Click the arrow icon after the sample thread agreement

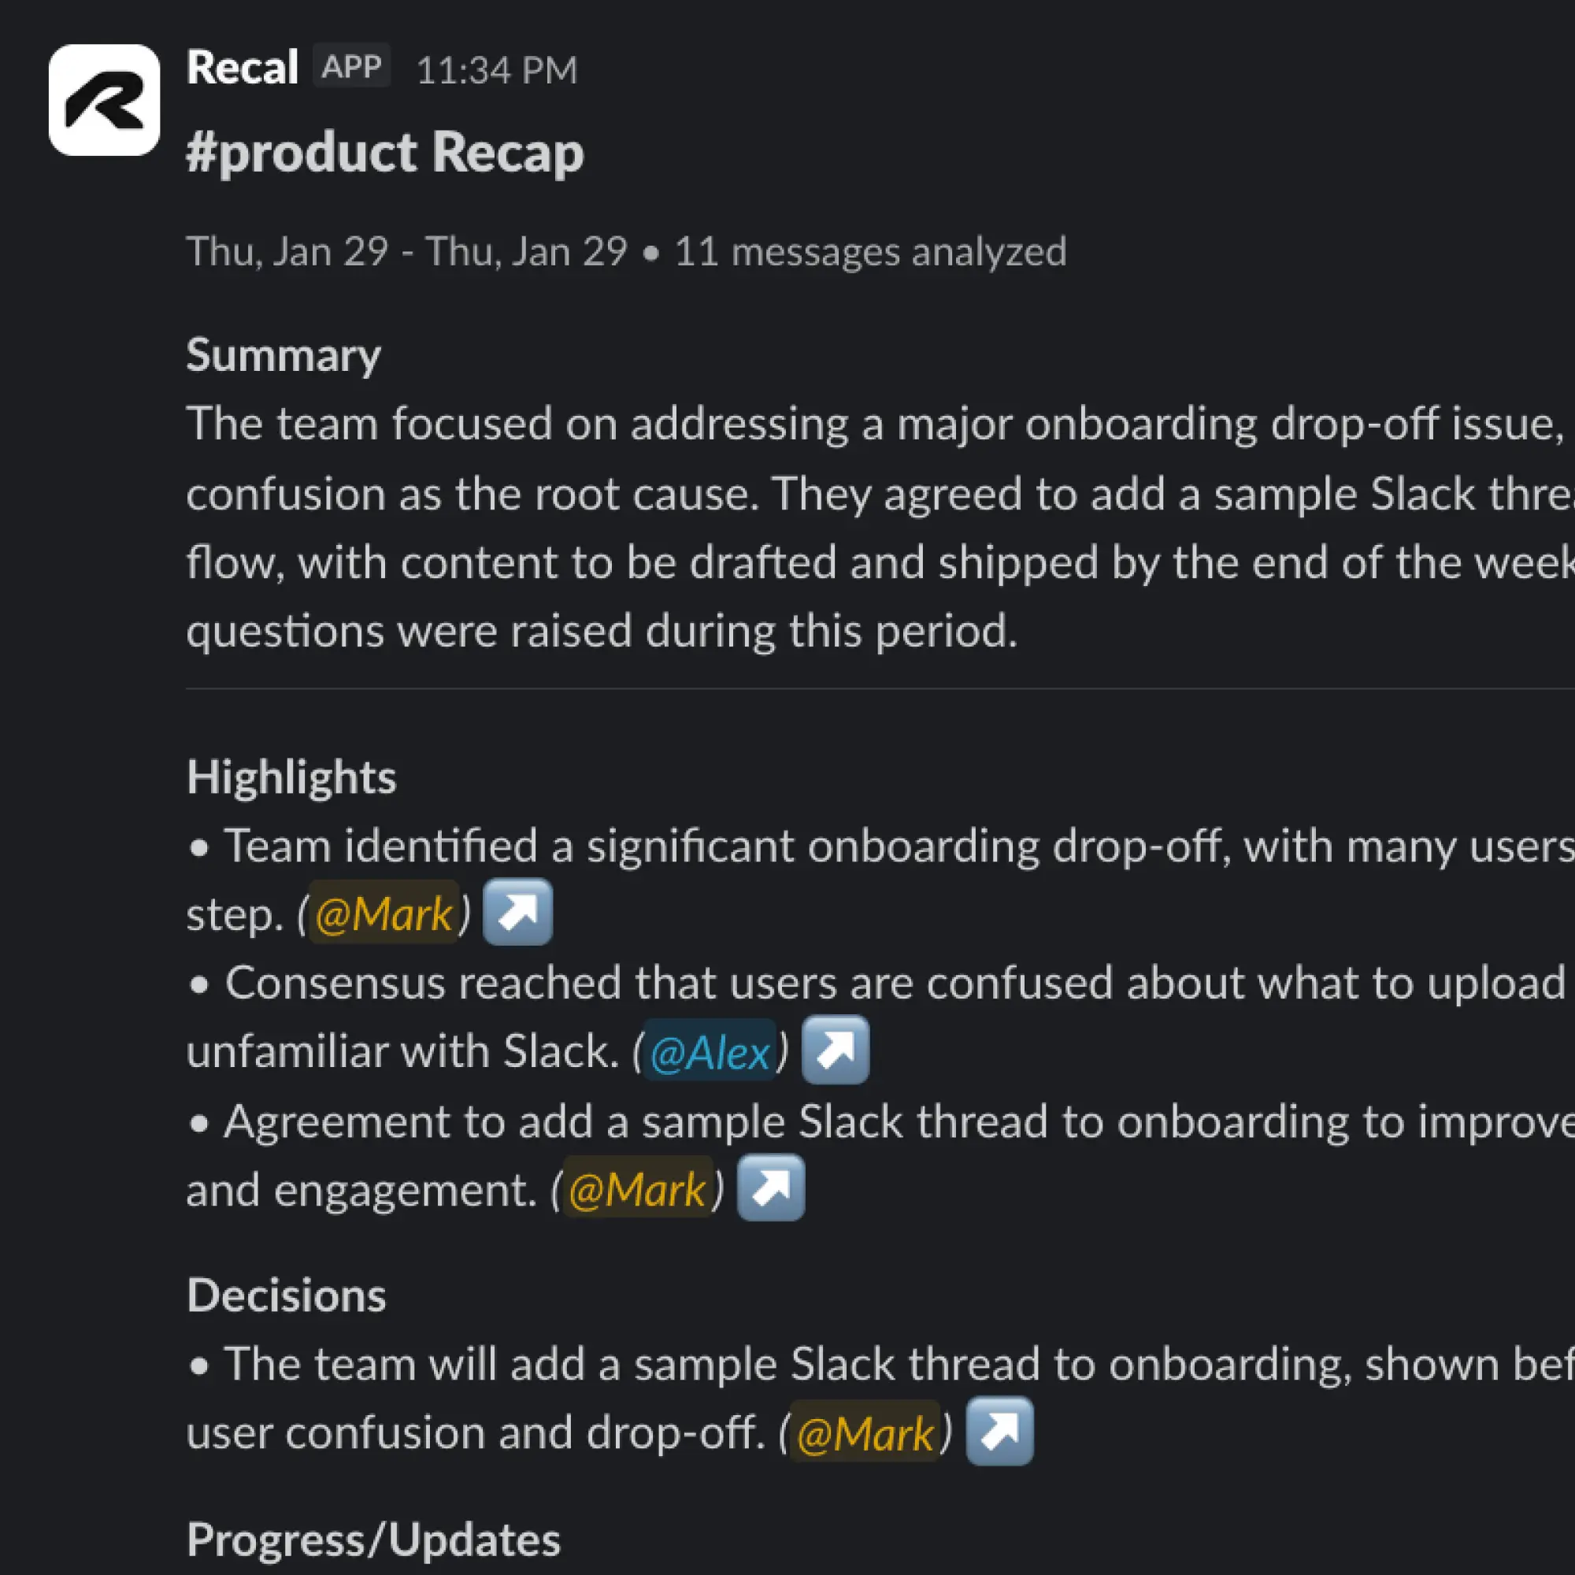770,1188
